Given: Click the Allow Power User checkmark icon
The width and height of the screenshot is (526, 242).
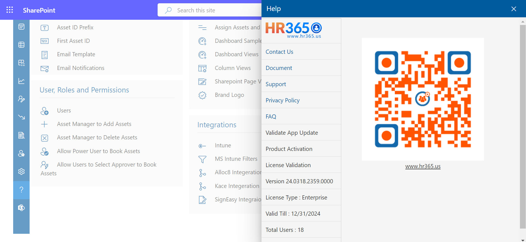Looking at the screenshot, I should pyautogui.click(x=44, y=151).
